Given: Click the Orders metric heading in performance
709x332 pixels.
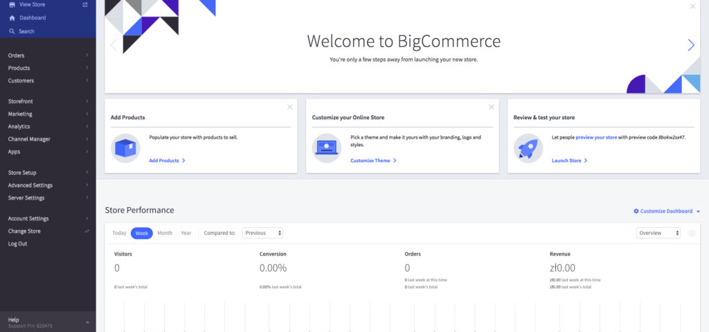Looking at the screenshot, I should click(x=413, y=254).
